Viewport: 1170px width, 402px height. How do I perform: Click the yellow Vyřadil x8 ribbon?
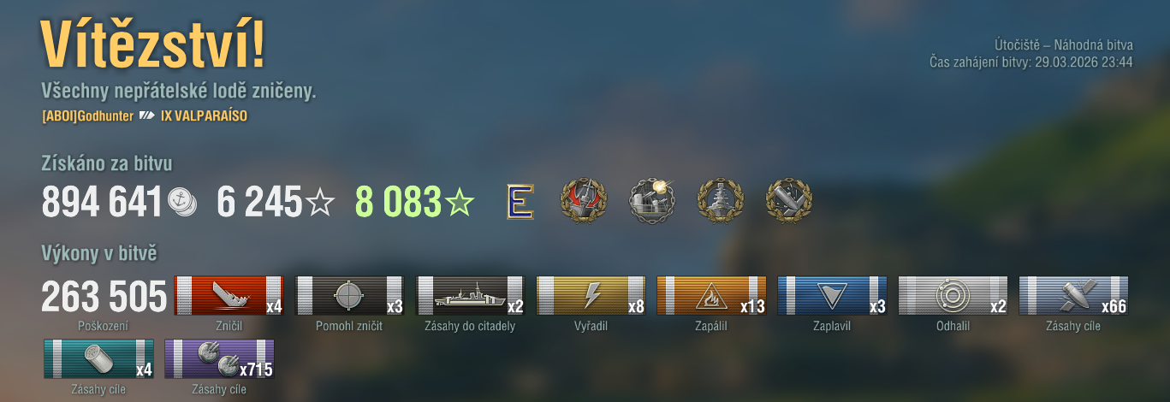point(591,296)
